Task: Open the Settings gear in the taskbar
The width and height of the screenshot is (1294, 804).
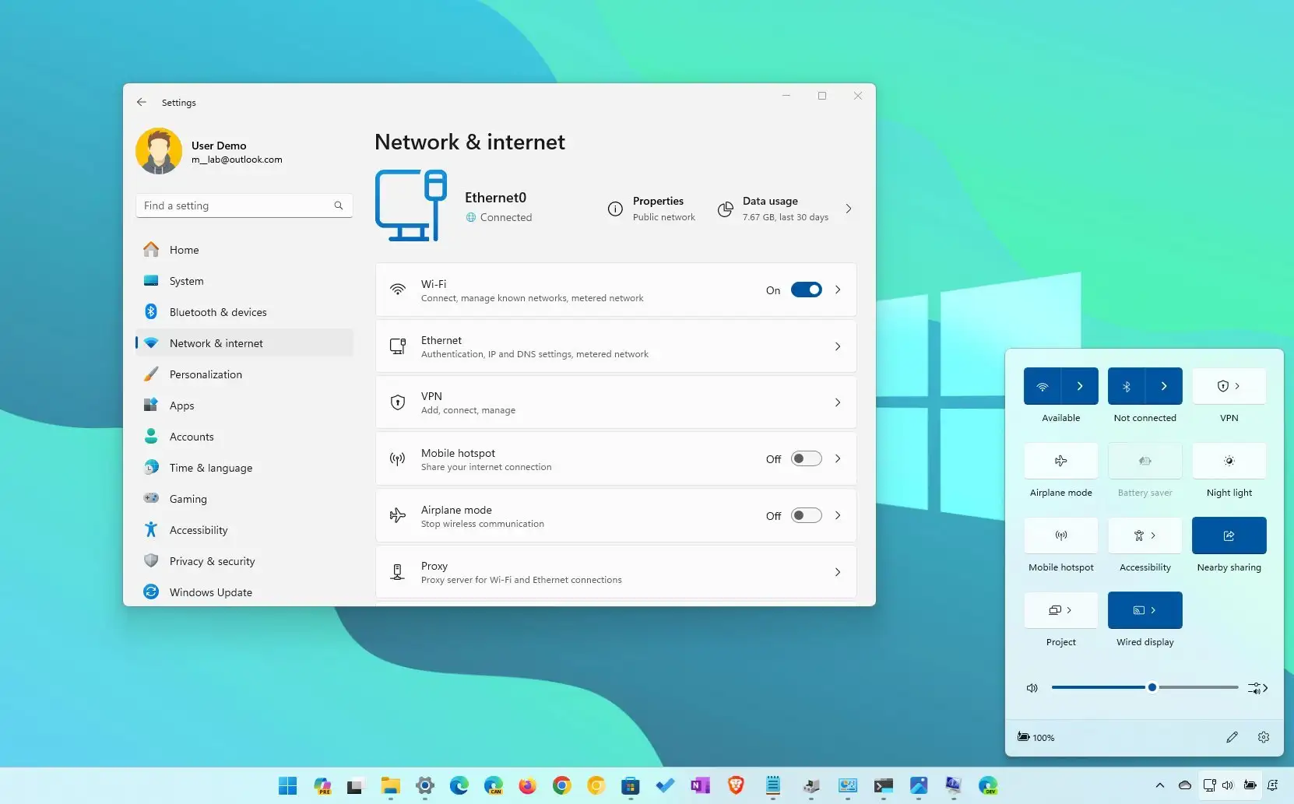Action: (425, 785)
